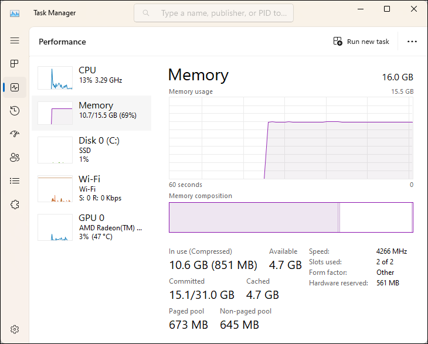Select the Disk 0 (C:) entry
428x344 pixels.
(x=91, y=150)
